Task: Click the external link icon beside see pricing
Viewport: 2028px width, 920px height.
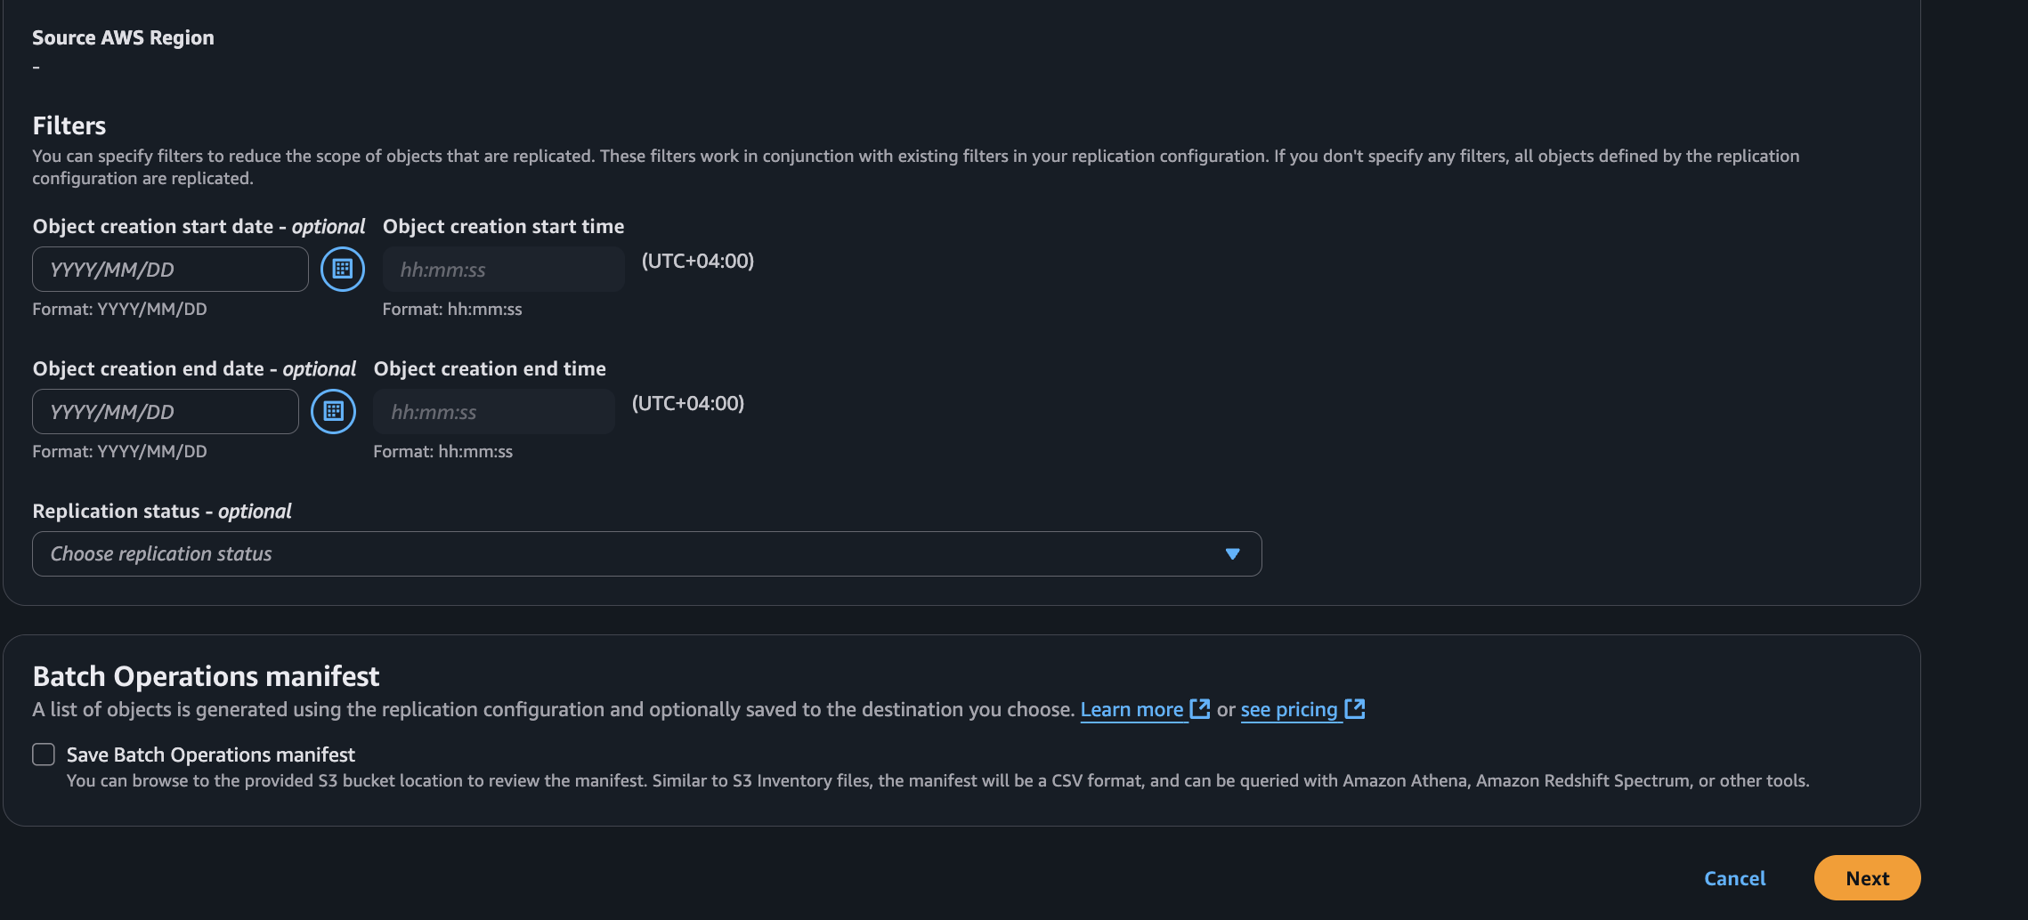Action: pos(1355,709)
